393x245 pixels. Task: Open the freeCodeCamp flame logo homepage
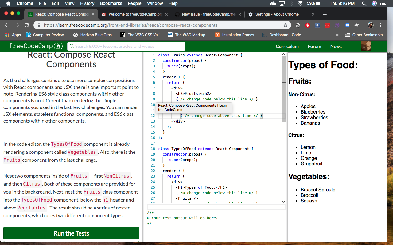coord(36,46)
